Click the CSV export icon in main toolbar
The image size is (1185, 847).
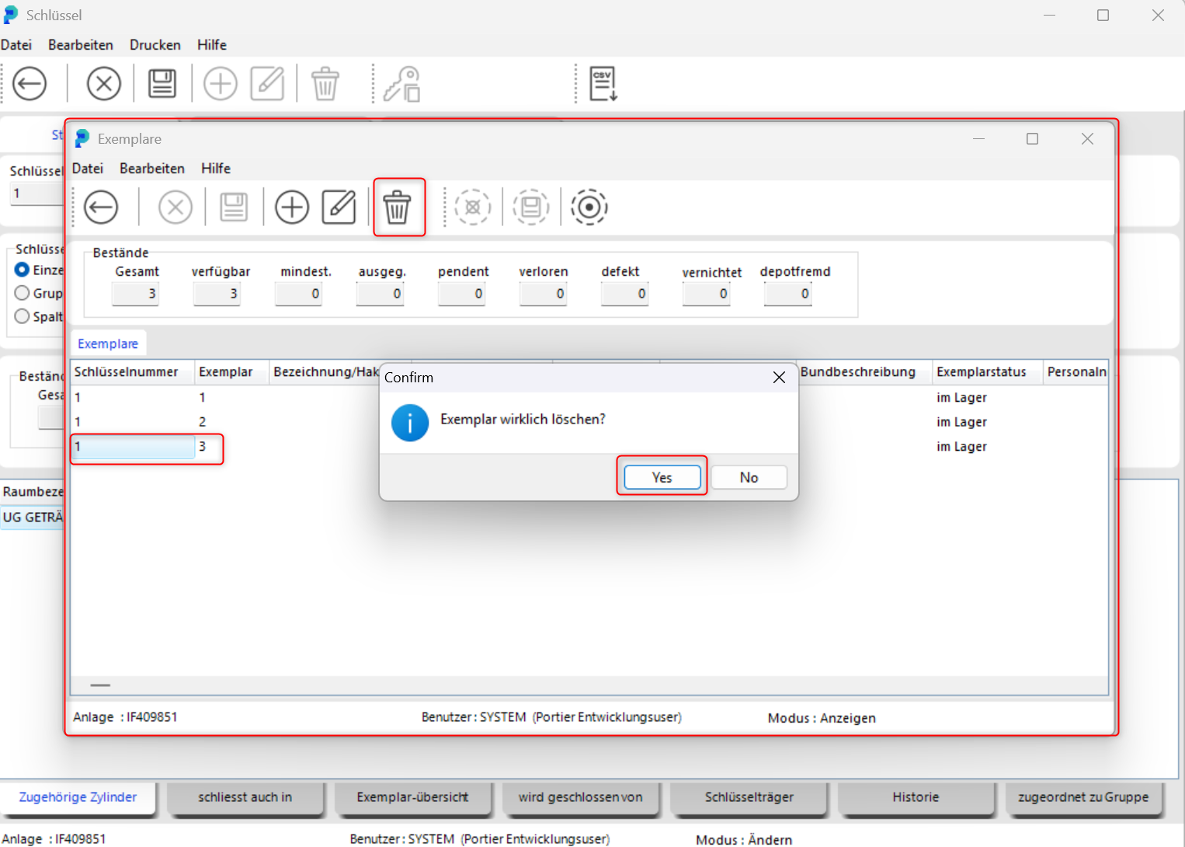click(x=603, y=84)
